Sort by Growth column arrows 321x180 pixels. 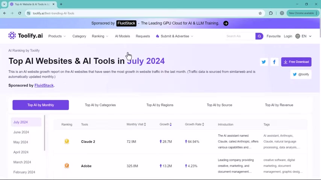171,124
